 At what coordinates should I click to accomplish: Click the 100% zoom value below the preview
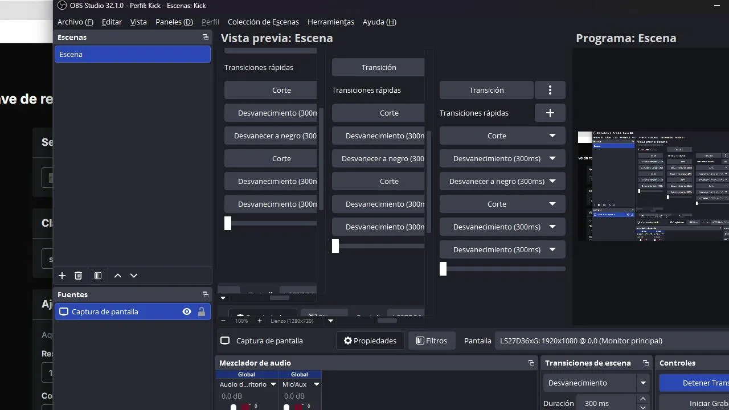[241, 321]
